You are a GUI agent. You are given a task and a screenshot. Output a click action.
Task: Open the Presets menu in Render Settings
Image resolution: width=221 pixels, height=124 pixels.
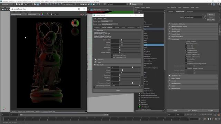pos(100,18)
